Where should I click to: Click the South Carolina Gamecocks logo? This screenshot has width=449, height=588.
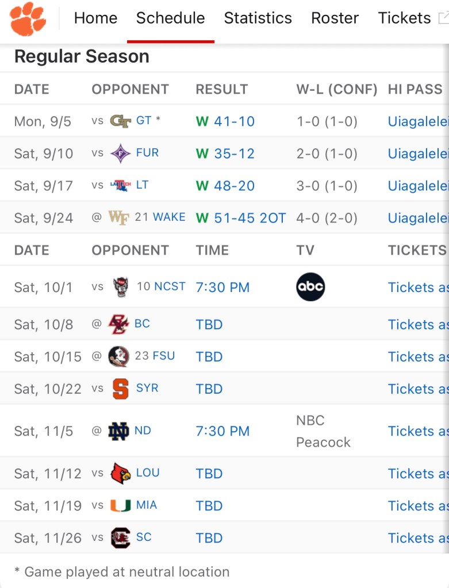pos(120,538)
